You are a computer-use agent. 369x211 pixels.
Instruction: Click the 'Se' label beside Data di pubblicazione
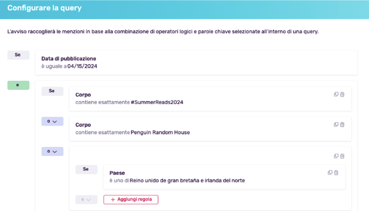pos(18,55)
